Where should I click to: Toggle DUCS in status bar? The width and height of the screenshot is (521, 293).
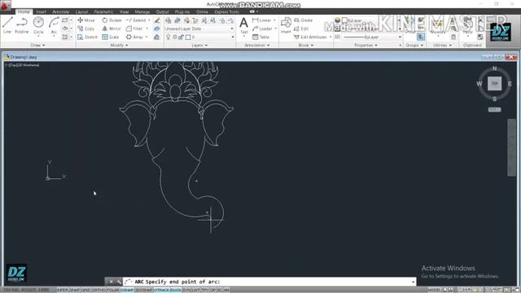point(176,290)
